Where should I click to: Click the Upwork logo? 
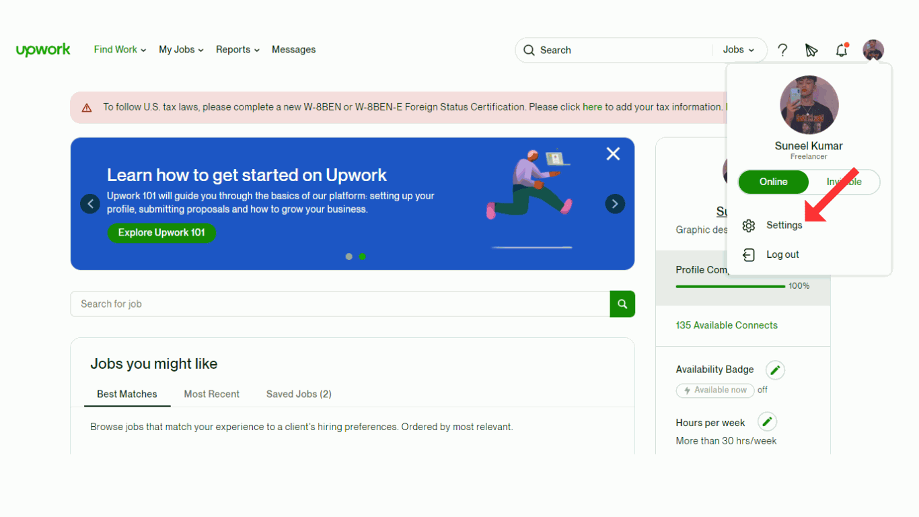(43, 50)
